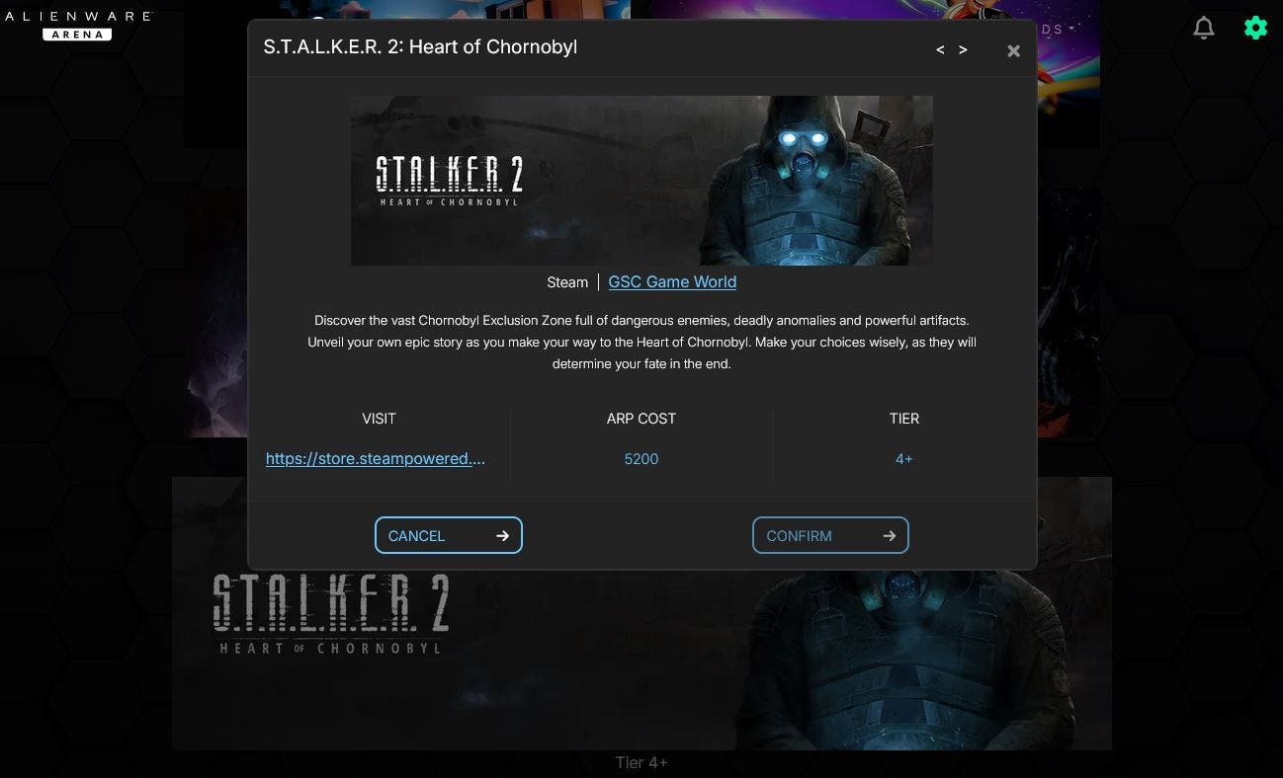Click the Steam platform label
Image resolution: width=1283 pixels, height=778 pixels.
pos(567,282)
